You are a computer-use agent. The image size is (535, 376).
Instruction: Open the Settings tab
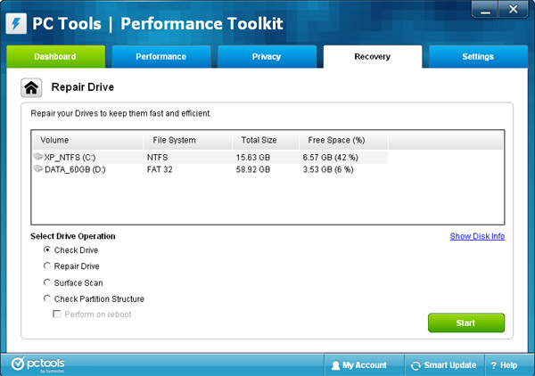click(477, 57)
